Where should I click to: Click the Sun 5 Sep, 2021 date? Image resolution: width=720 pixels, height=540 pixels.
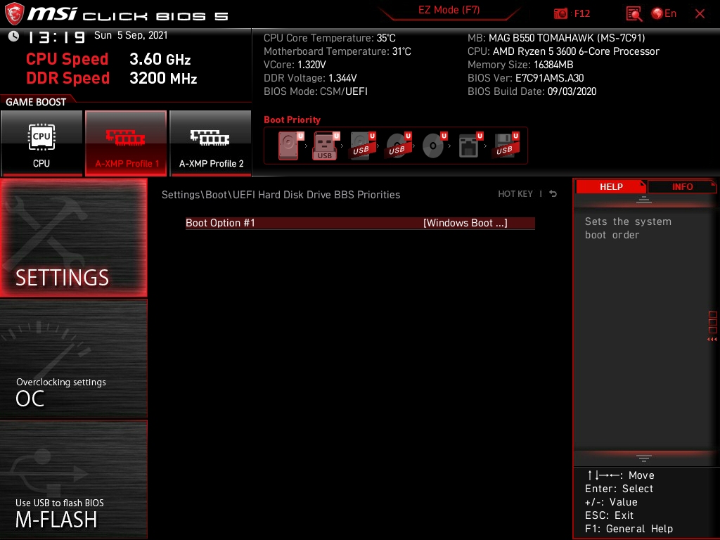pos(131,35)
